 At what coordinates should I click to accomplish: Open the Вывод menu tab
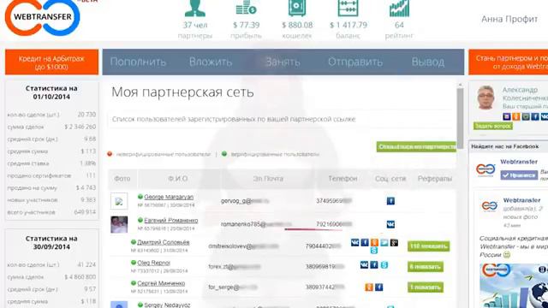point(428,62)
